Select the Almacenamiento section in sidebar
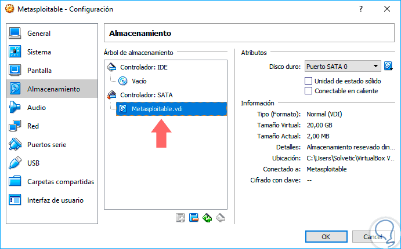401x249 pixels. 52,89
